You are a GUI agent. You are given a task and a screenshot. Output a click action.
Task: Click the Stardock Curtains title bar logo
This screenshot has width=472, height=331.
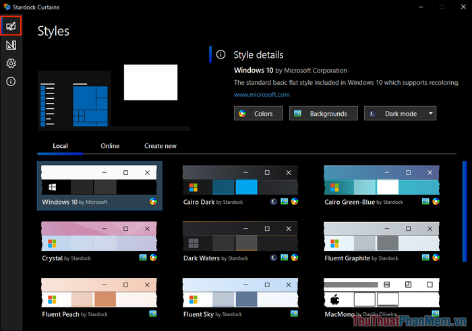click(x=7, y=7)
